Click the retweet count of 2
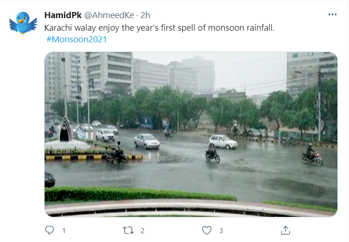Screen dimensions: 349x242 (143, 231)
